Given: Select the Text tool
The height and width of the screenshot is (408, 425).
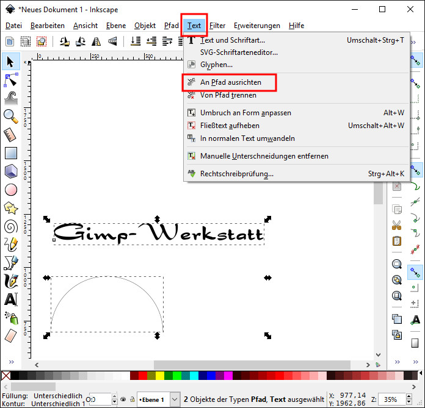Looking at the screenshot, I should (x=11, y=299).
